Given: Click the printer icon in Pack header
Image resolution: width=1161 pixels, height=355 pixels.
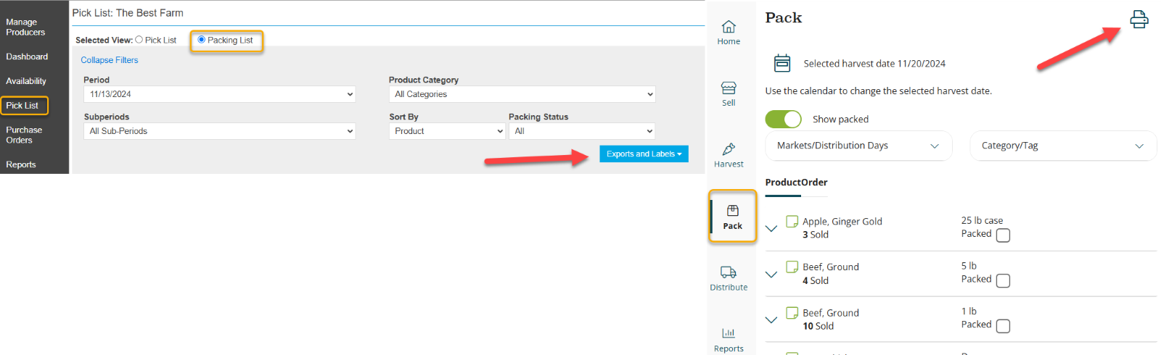Looking at the screenshot, I should tap(1139, 20).
